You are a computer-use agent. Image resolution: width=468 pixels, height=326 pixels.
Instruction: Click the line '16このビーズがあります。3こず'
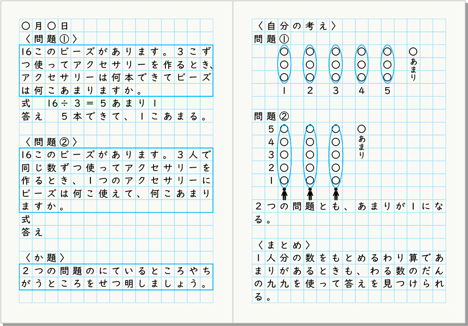tap(116, 52)
